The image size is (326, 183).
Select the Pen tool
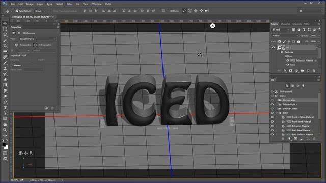[5, 102]
